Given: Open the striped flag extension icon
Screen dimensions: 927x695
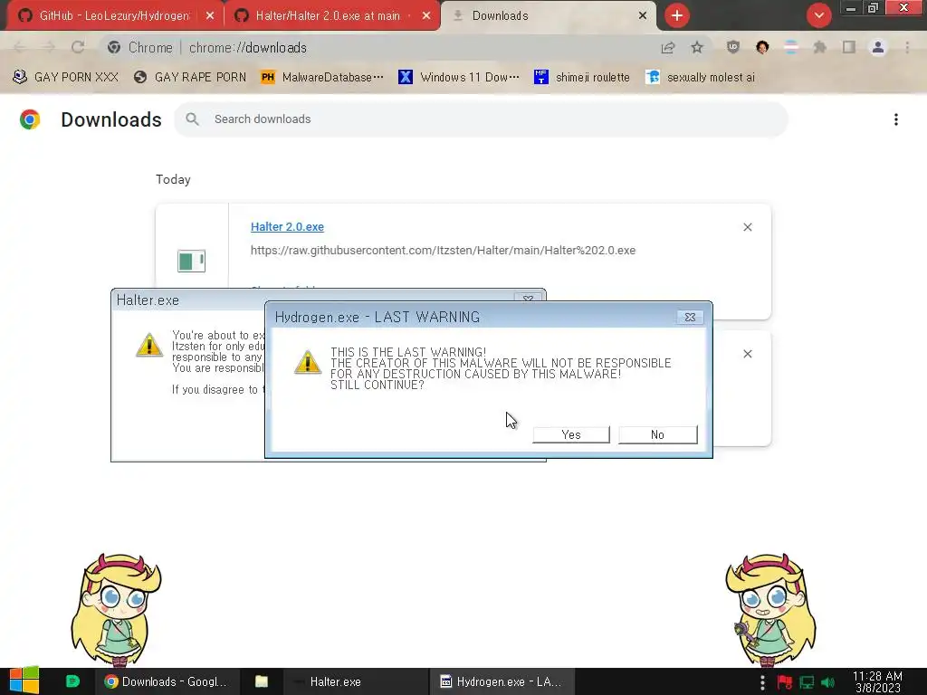Looking at the screenshot, I should (791, 47).
